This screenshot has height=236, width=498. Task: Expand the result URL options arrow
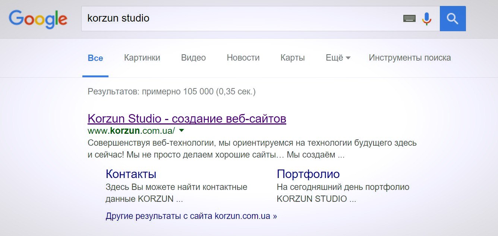click(x=181, y=130)
